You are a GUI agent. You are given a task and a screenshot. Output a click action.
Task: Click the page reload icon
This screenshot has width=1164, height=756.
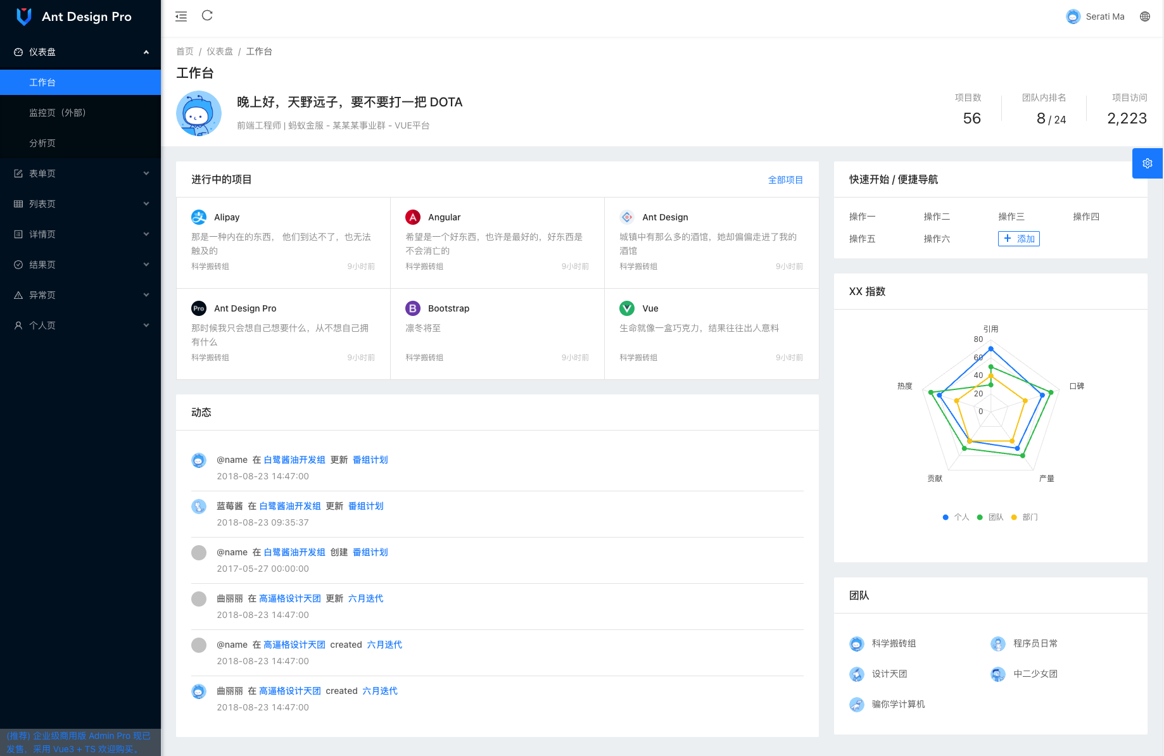(207, 16)
